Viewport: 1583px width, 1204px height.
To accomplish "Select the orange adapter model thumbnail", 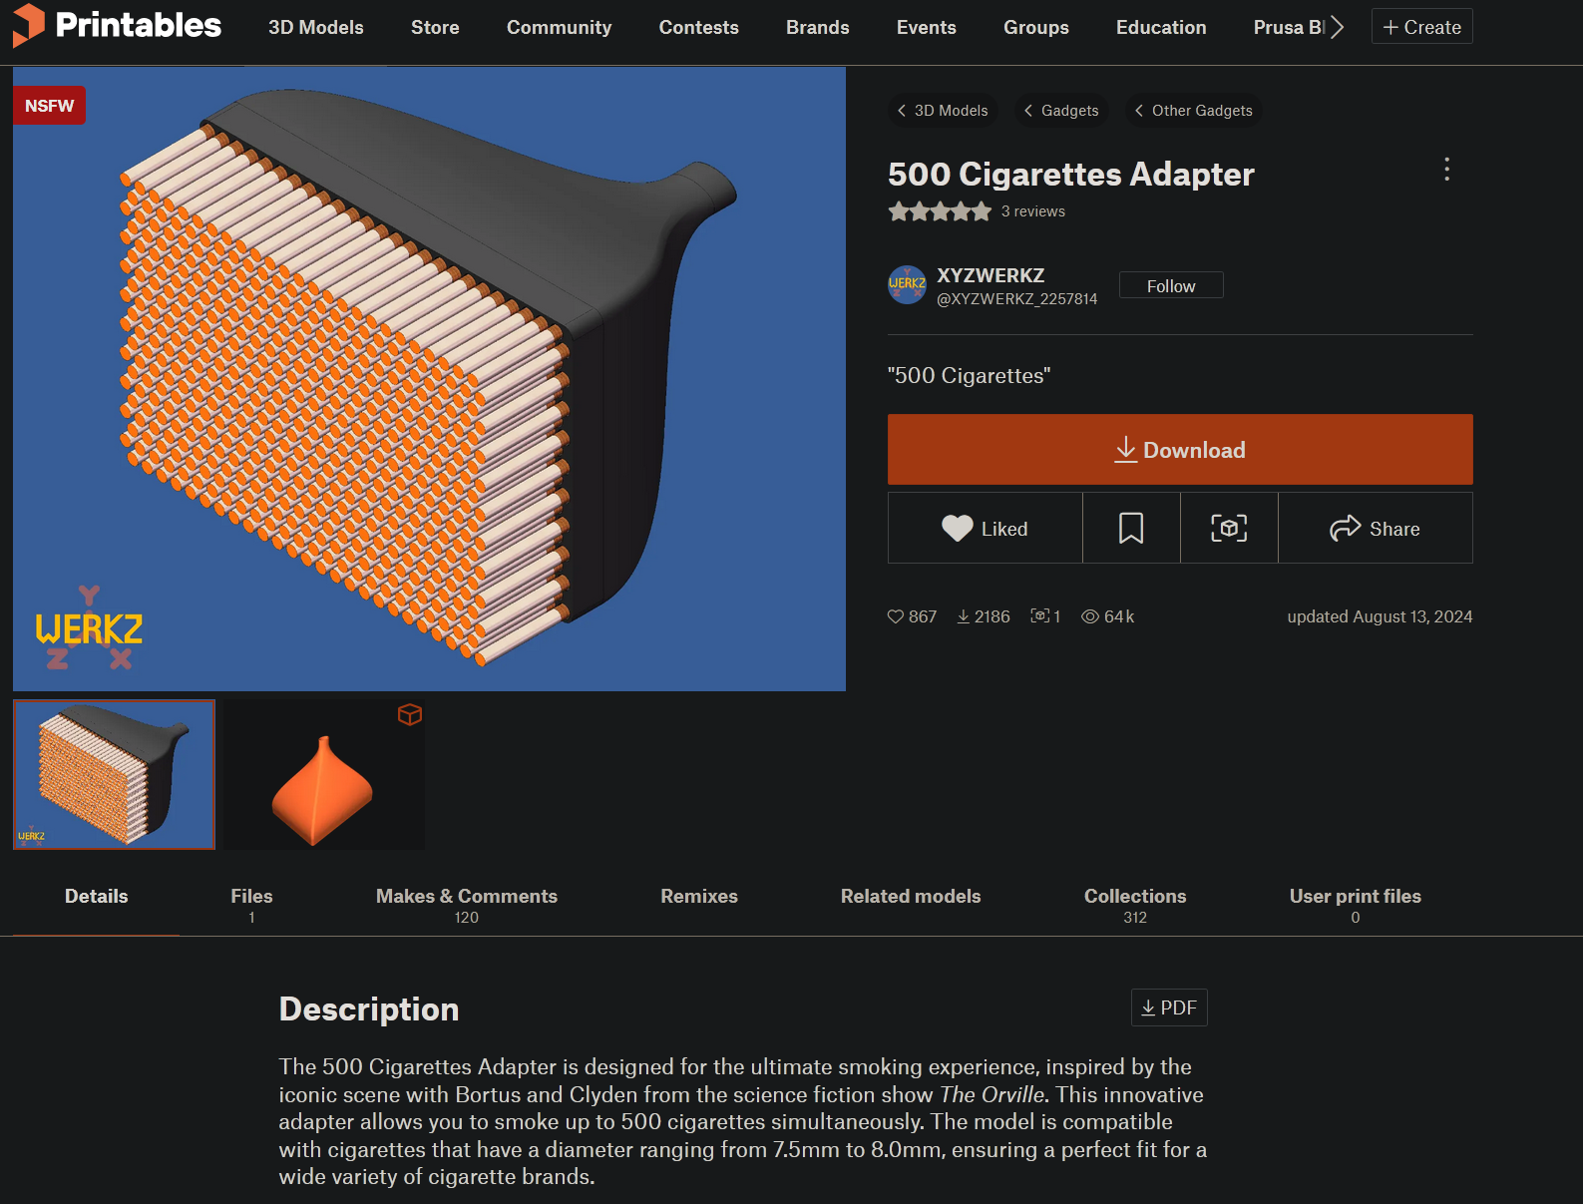I will click(x=323, y=775).
